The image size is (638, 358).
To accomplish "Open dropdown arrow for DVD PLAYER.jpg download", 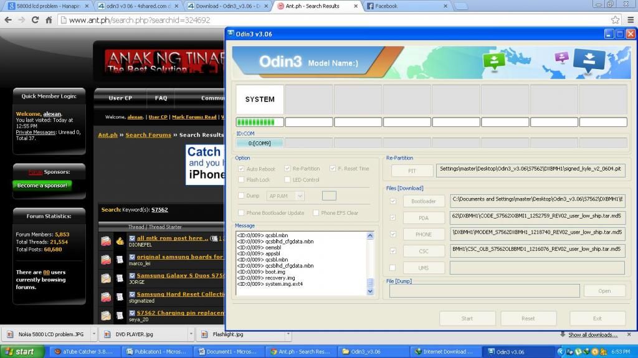I will click(x=191, y=334).
